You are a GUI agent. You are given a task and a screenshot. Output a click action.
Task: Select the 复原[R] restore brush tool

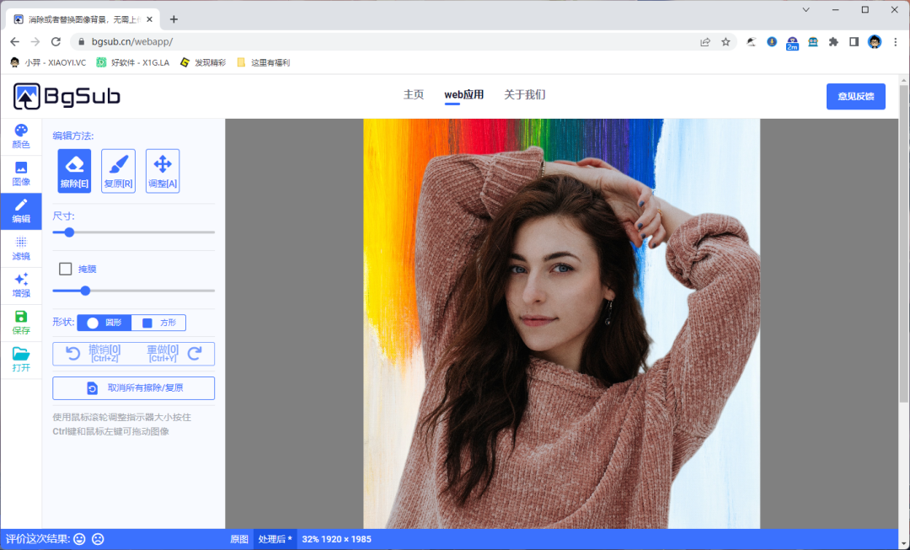119,171
